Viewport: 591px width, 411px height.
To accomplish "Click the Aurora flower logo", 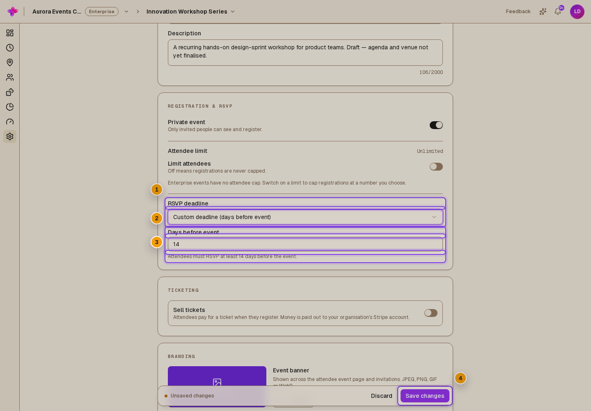I will (x=13, y=12).
